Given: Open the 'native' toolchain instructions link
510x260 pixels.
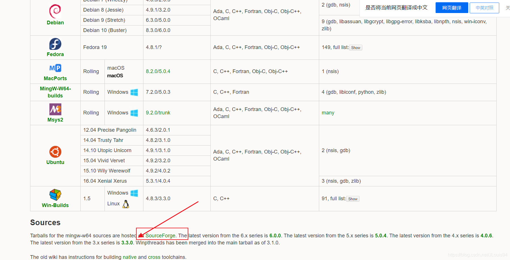Looking at the screenshot, I should coord(129,257).
